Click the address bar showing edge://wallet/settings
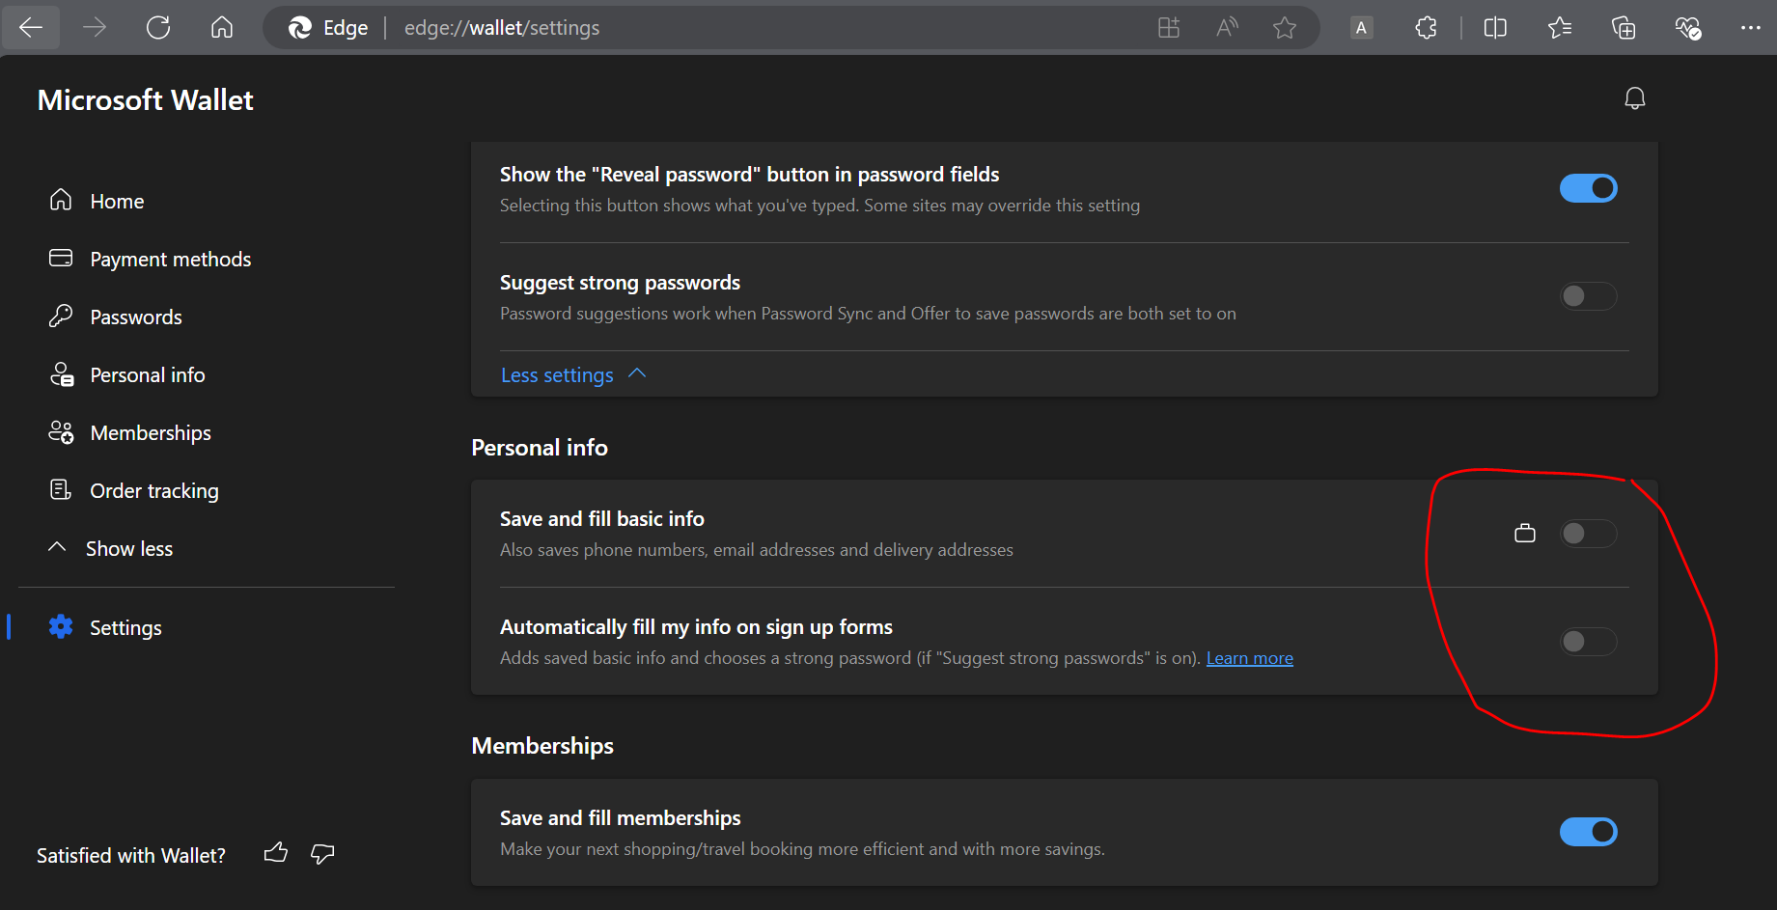 pyautogui.click(x=791, y=28)
